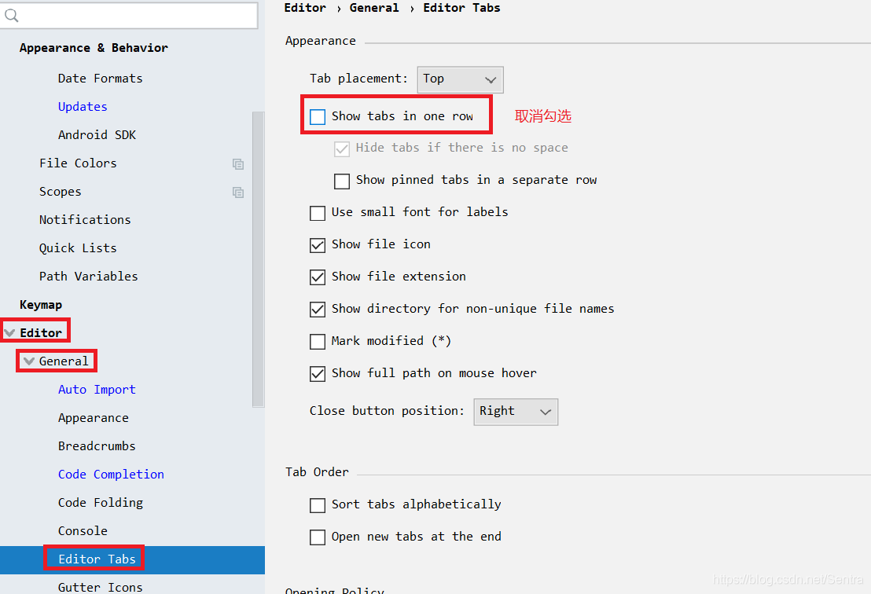Toggle Show directory for non-unique file names

click(x=317, y=310)
